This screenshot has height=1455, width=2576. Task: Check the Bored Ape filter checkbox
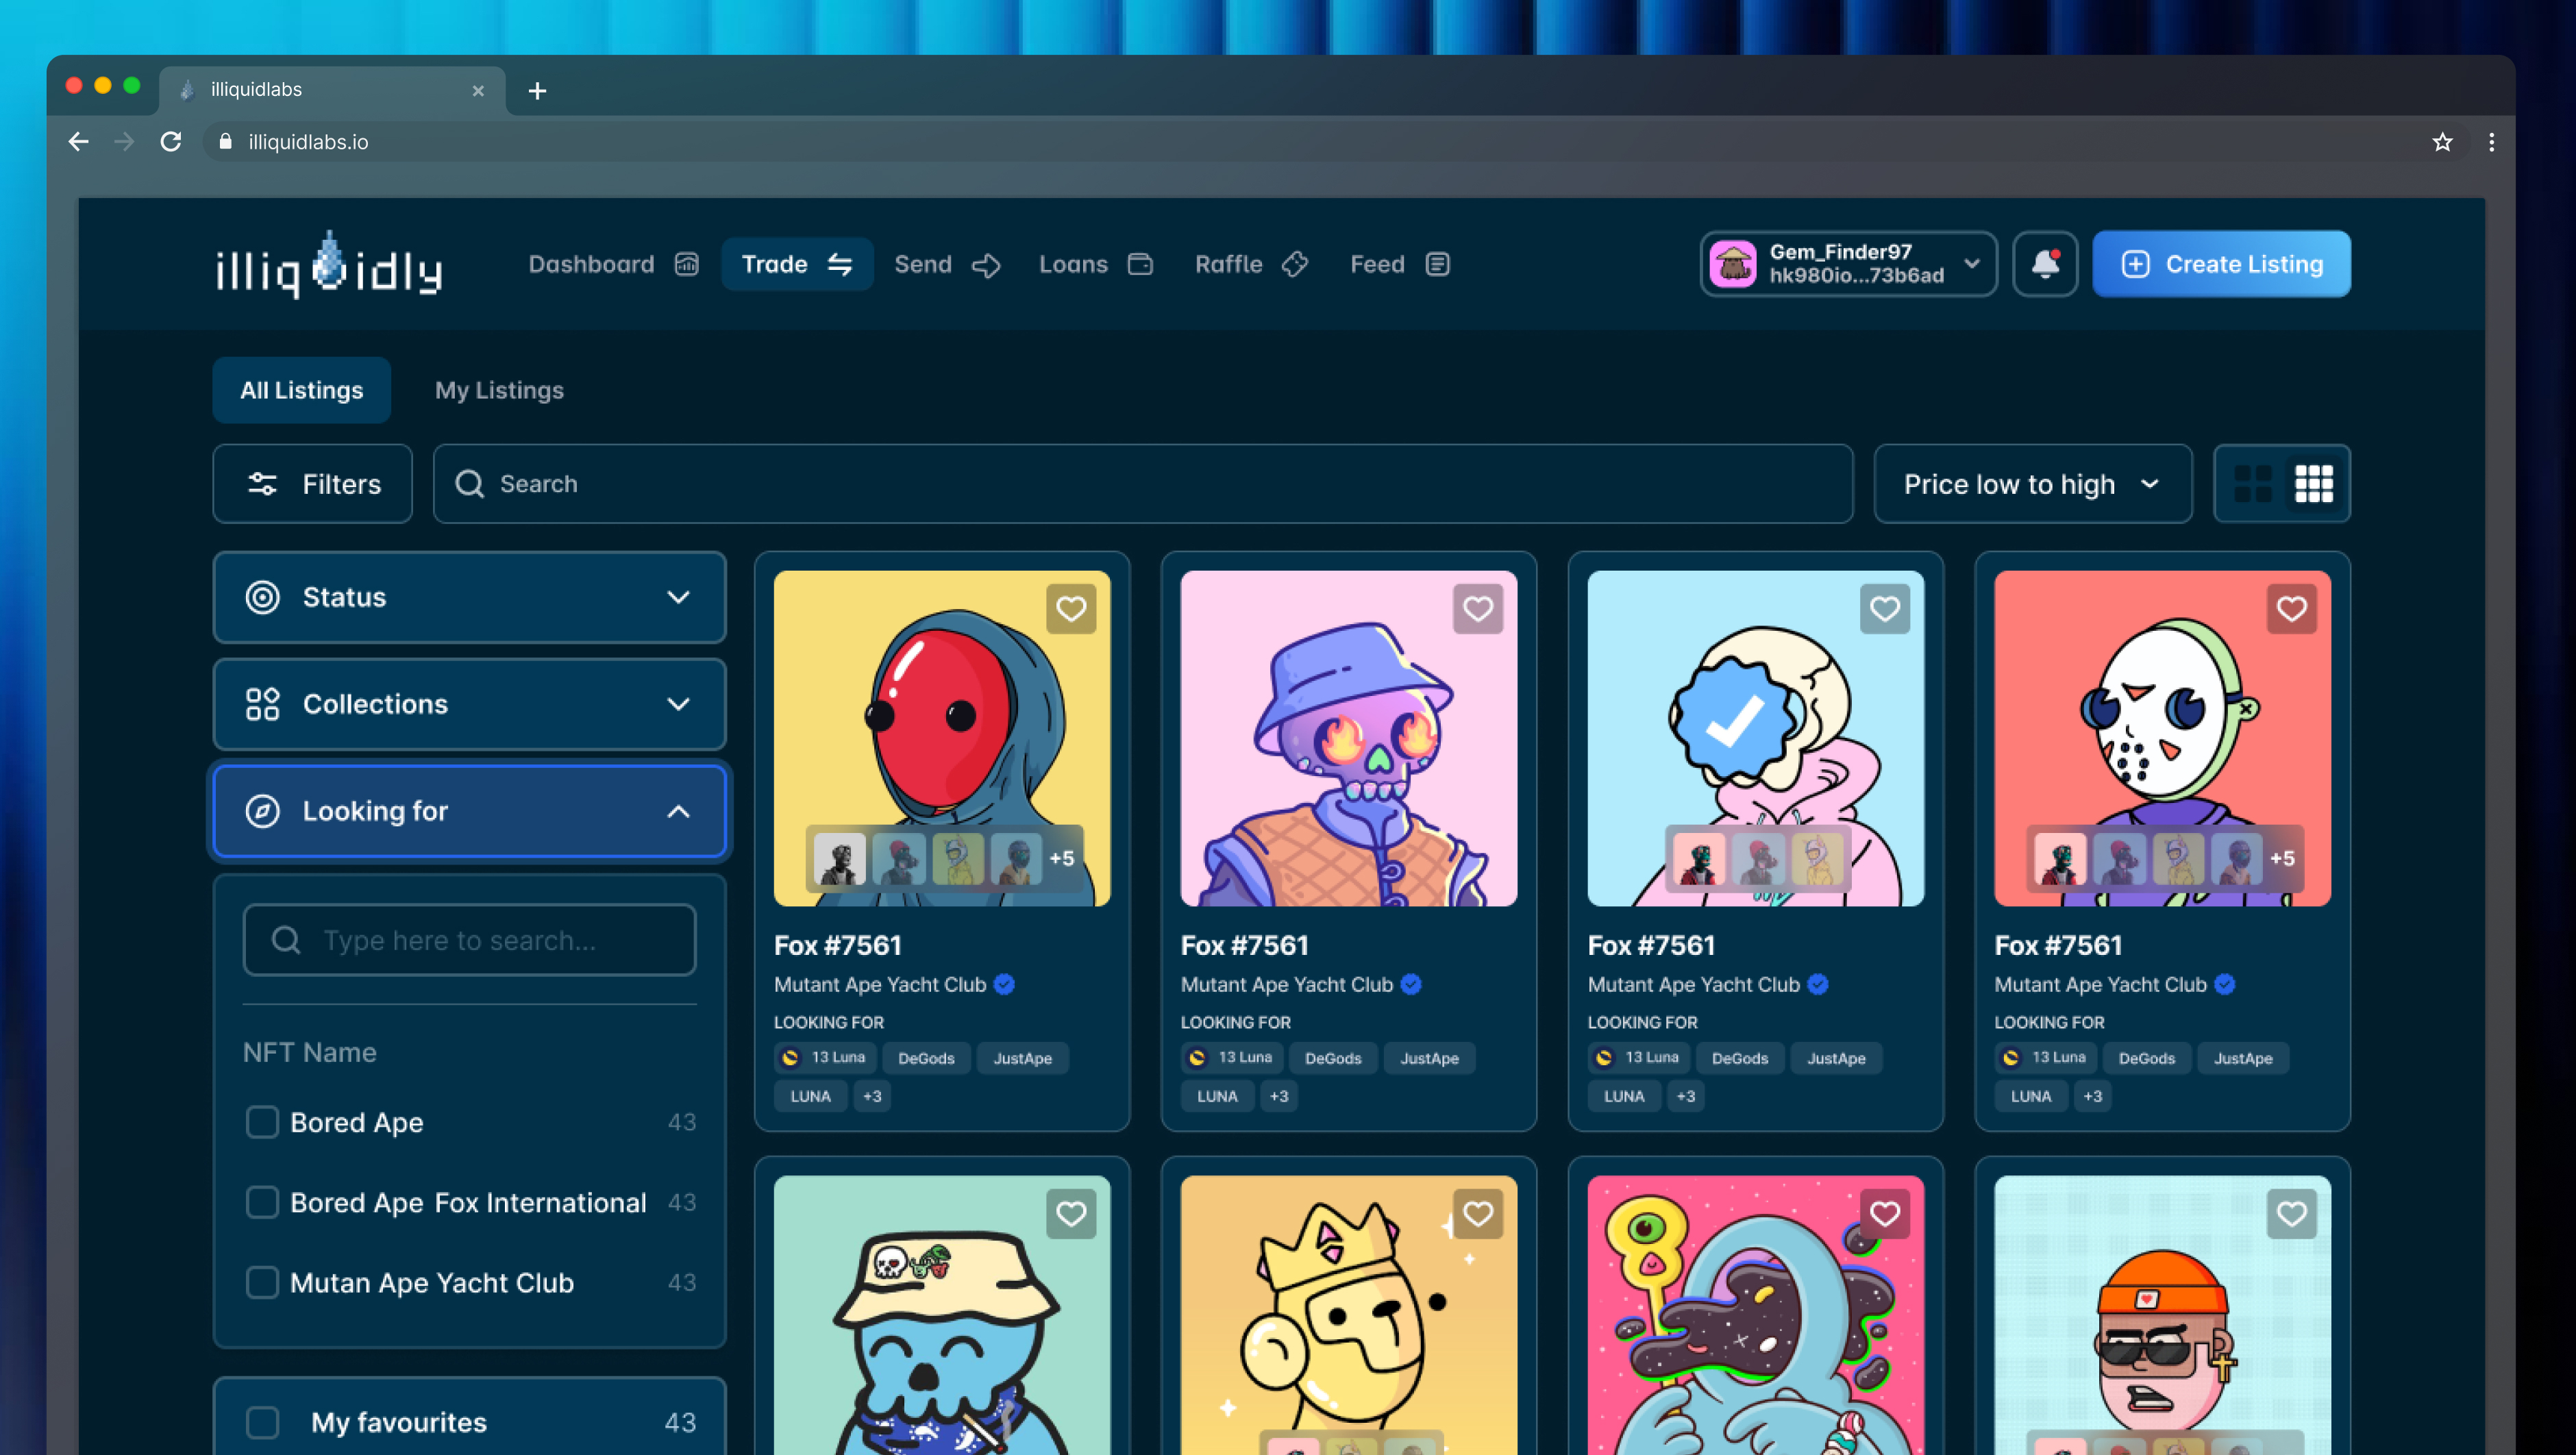[262, 1122]
